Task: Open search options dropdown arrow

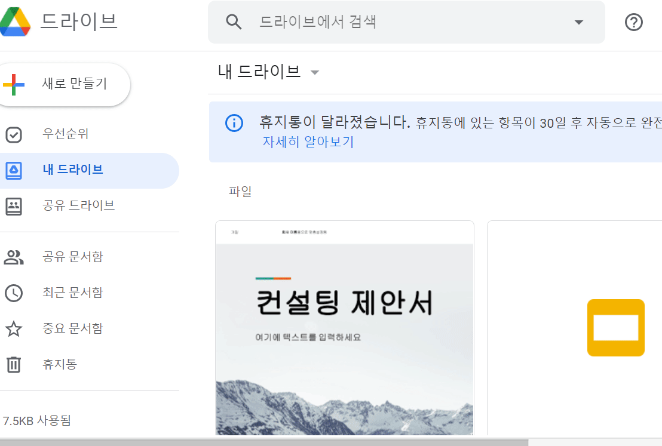Action: tap(579, 22)
